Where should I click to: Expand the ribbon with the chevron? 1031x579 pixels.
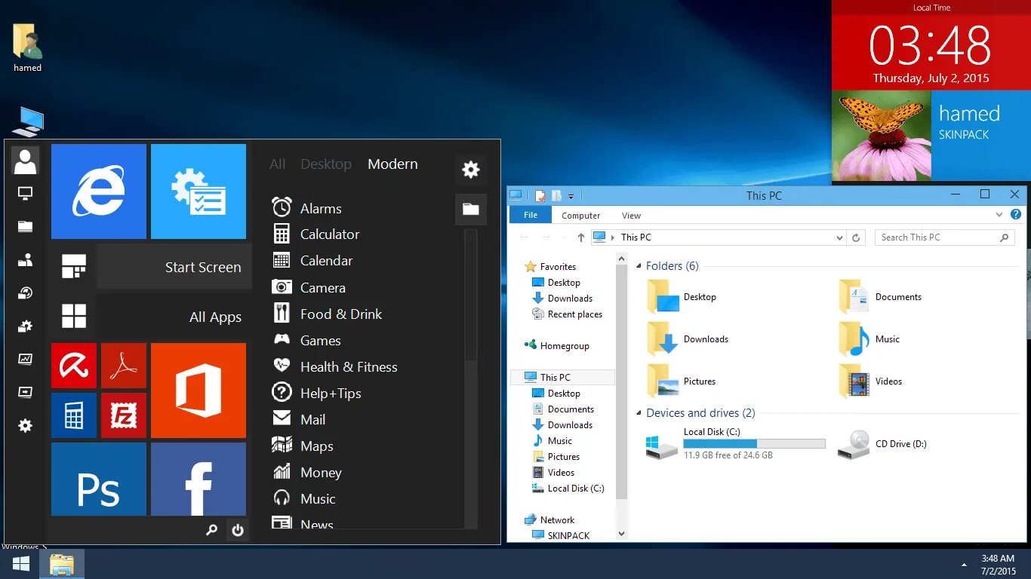pyautogui.click(x=1000, y=216)
